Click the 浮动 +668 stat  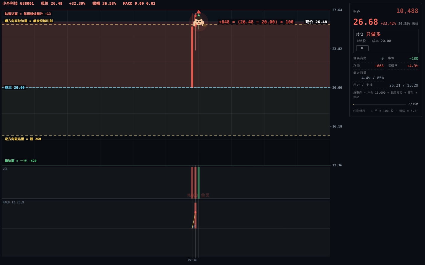[368, 66]
